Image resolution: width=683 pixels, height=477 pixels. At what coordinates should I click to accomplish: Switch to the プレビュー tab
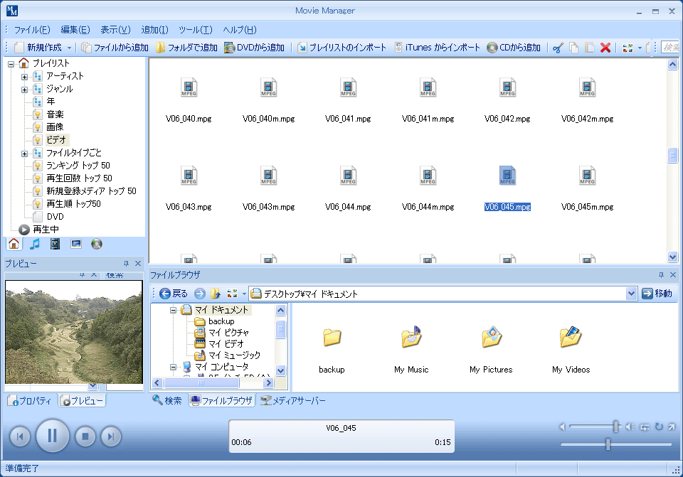coord(83,401)
